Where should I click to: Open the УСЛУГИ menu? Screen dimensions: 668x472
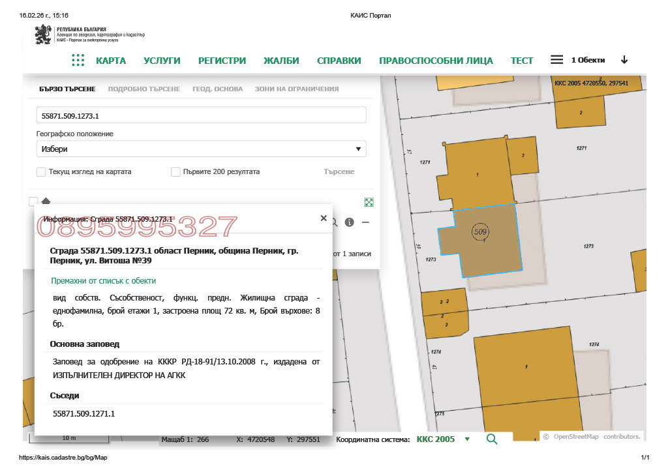(162, 61)
